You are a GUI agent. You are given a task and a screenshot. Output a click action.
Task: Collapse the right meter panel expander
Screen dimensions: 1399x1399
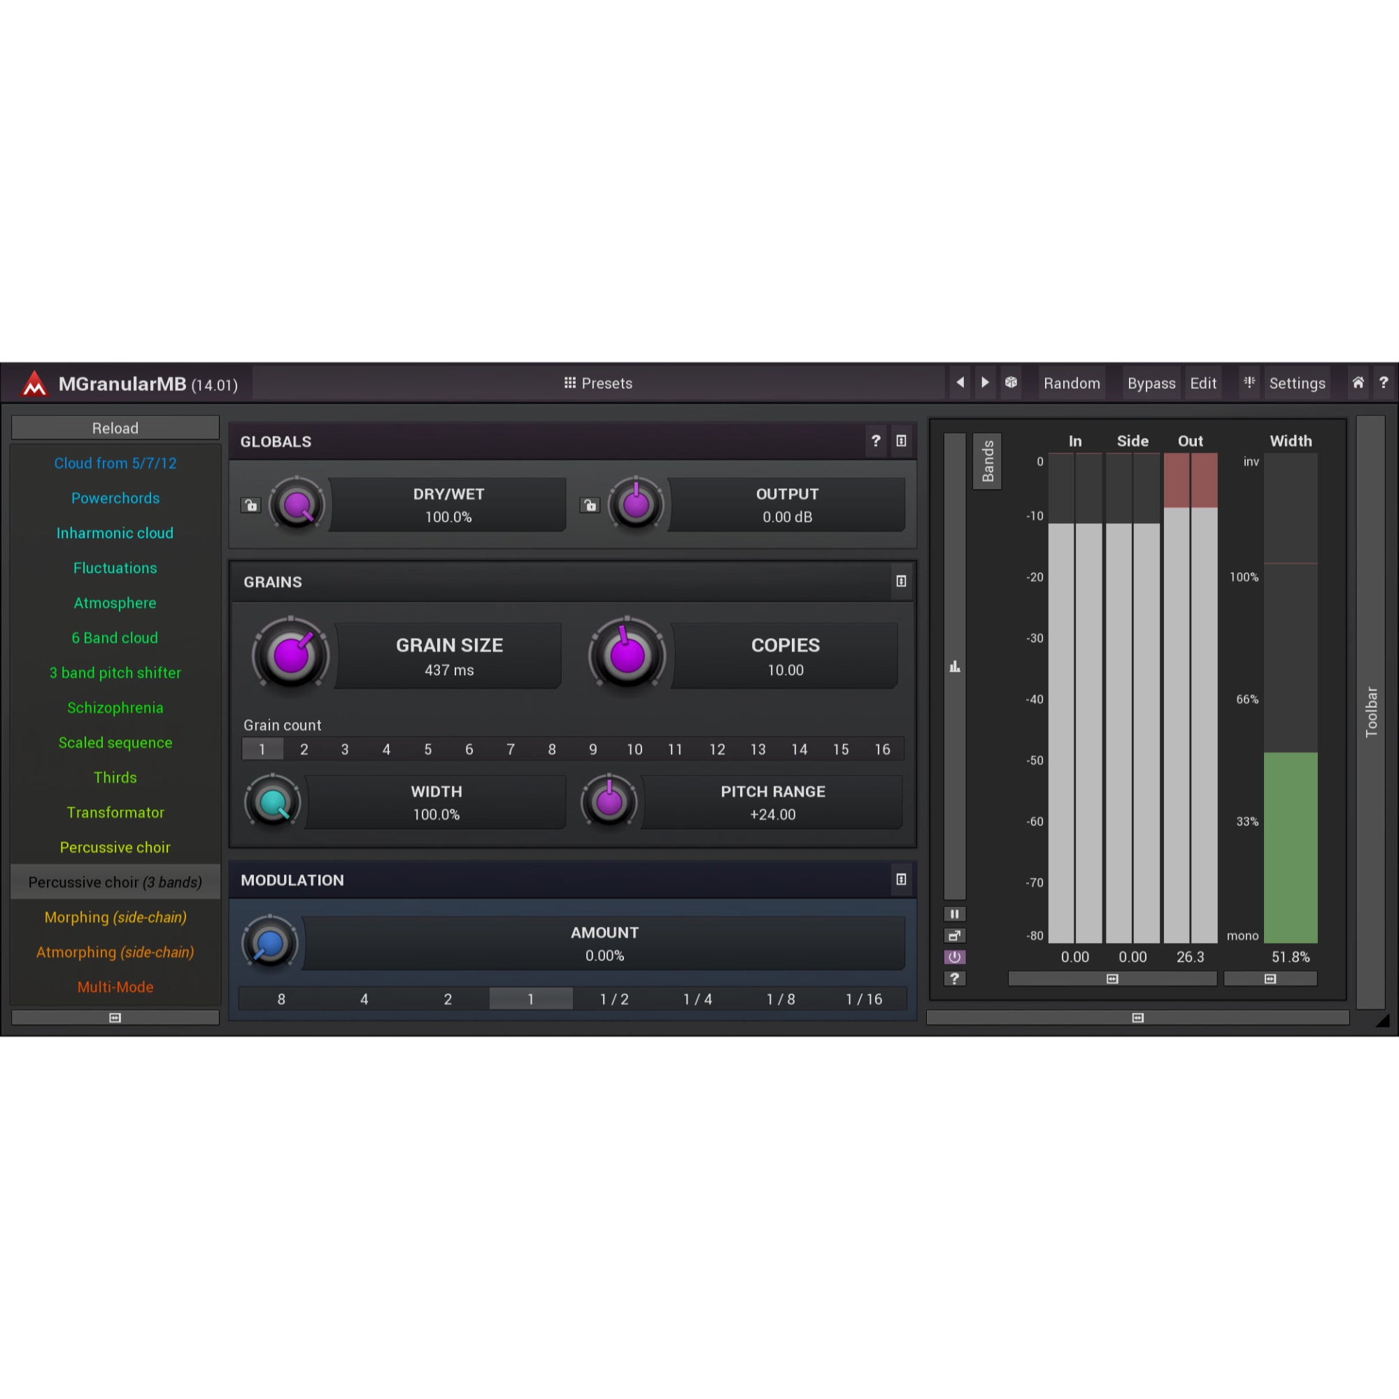point(1137,1017)
